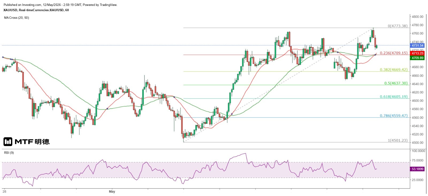This screenshot has width=428, height=196.
Task: Click the 4780.00 price axis label
Action: tap(418, 25)
